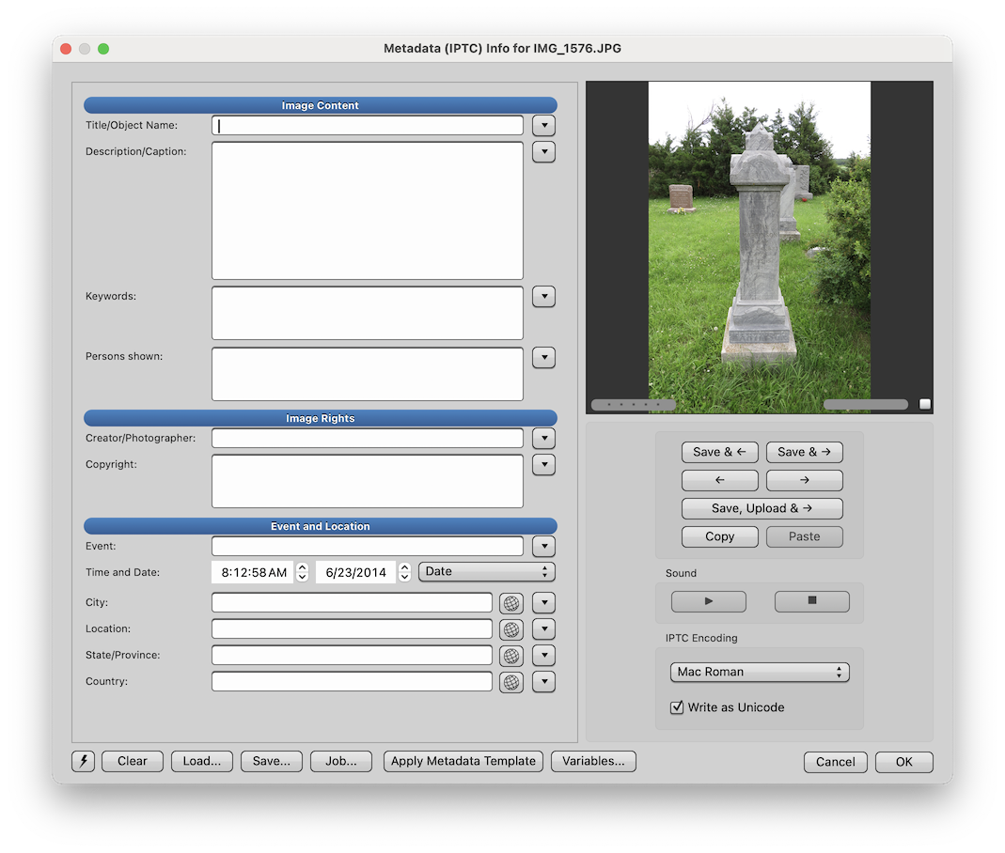This screenshot has height=853, width=1005.
Task: Open the IPTC Encoding Mac Roman dropdown
Action: pyautogui.click(x=759, y=673)
